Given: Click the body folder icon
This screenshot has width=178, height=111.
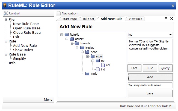Looking at the screenshot, I should 87,74.
